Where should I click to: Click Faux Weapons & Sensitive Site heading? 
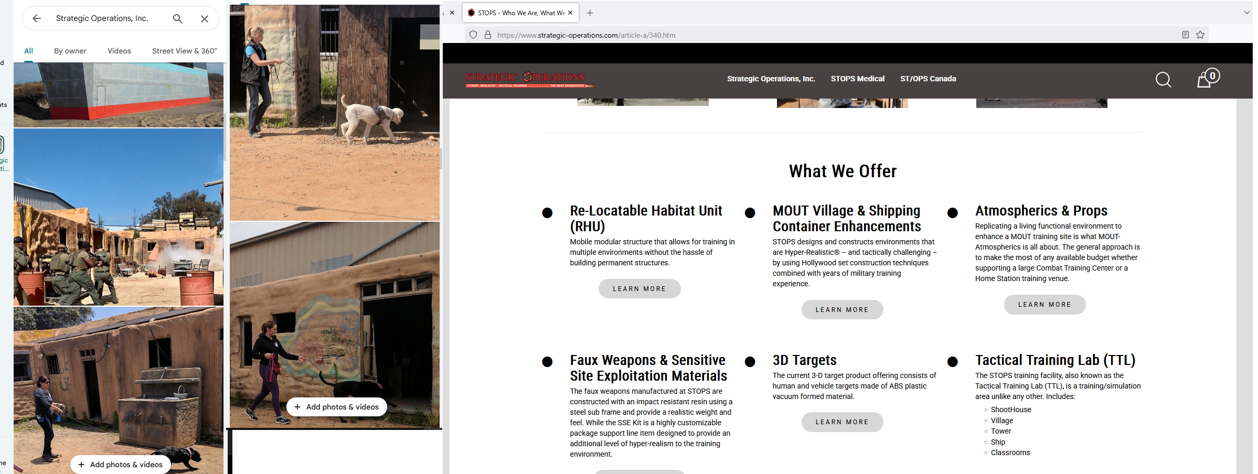(648, 368)
